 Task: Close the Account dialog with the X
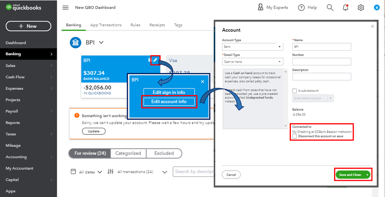[373, 26]
